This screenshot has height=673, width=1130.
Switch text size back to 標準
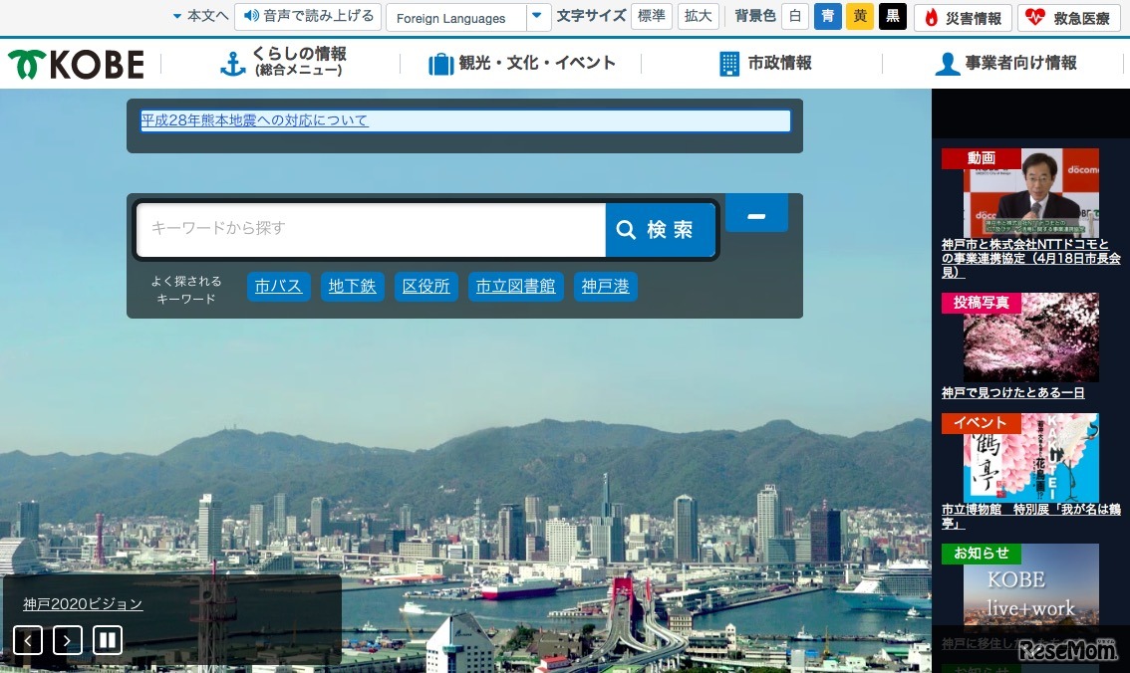click(x=652, y=16)
